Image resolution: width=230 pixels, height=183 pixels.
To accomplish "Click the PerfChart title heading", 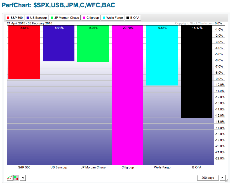I will pos(58,5).
